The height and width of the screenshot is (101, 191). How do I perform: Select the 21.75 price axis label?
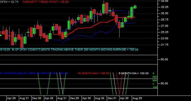click(165, 45)
